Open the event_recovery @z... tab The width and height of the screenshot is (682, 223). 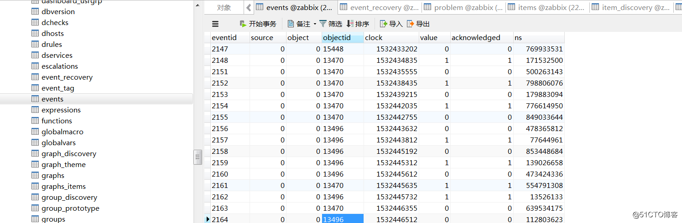coord(380,7)
